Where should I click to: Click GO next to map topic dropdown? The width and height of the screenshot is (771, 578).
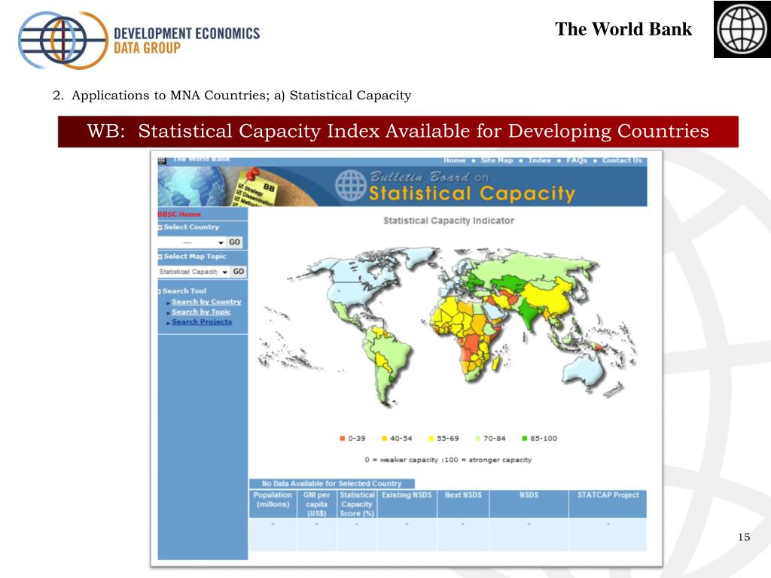(239, 272)
